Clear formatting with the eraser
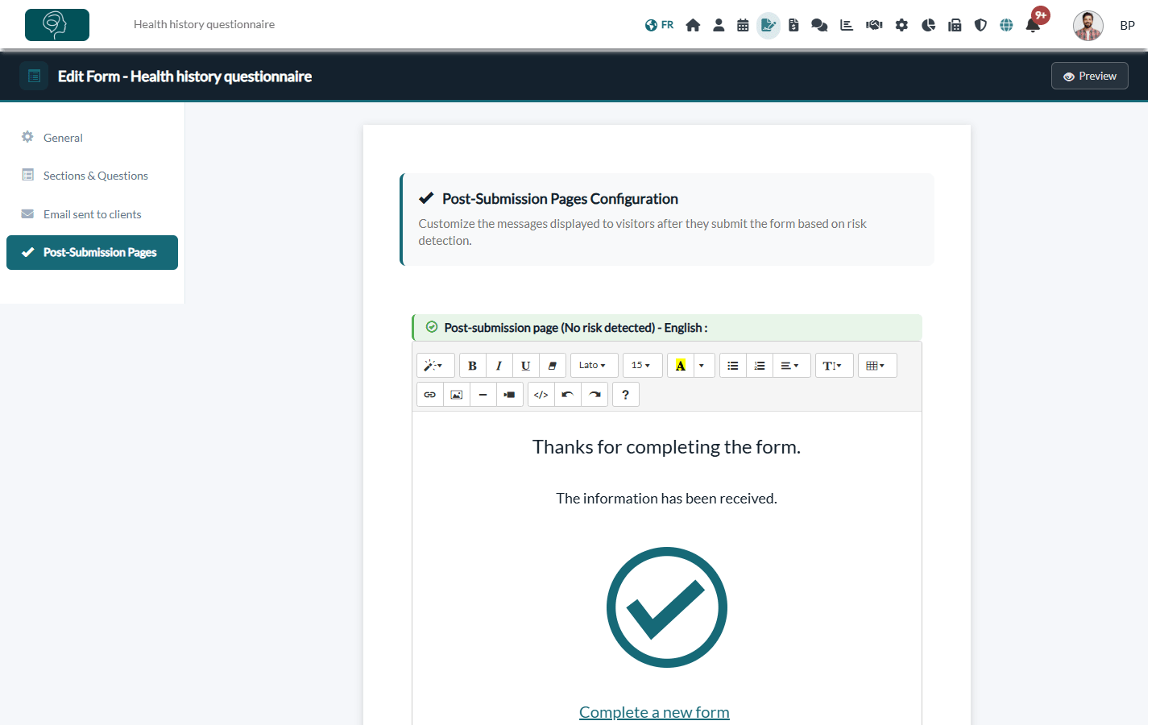The image size is (1160, 725). (553, 366)
